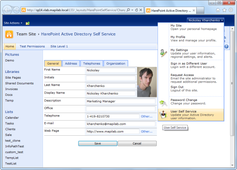Click the browser Home icon
This screenshot has width=237, height=170.
pos(218,10)
